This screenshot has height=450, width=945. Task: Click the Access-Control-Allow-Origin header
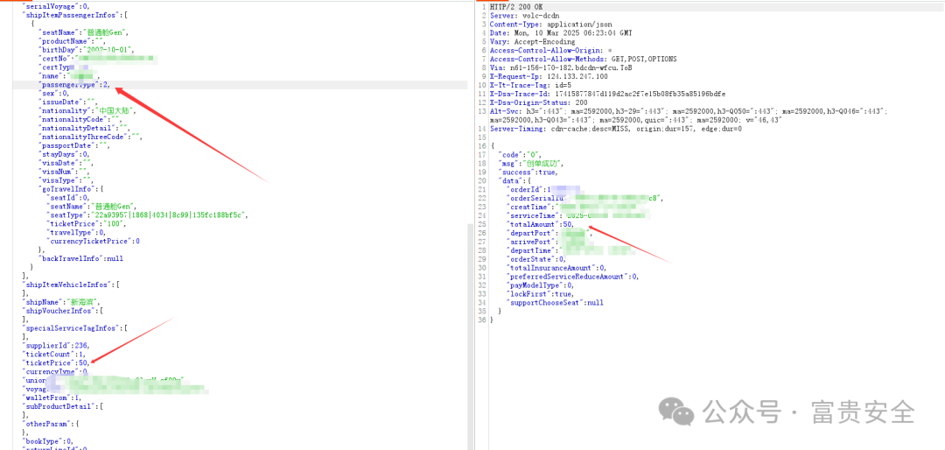click(551, 50)
